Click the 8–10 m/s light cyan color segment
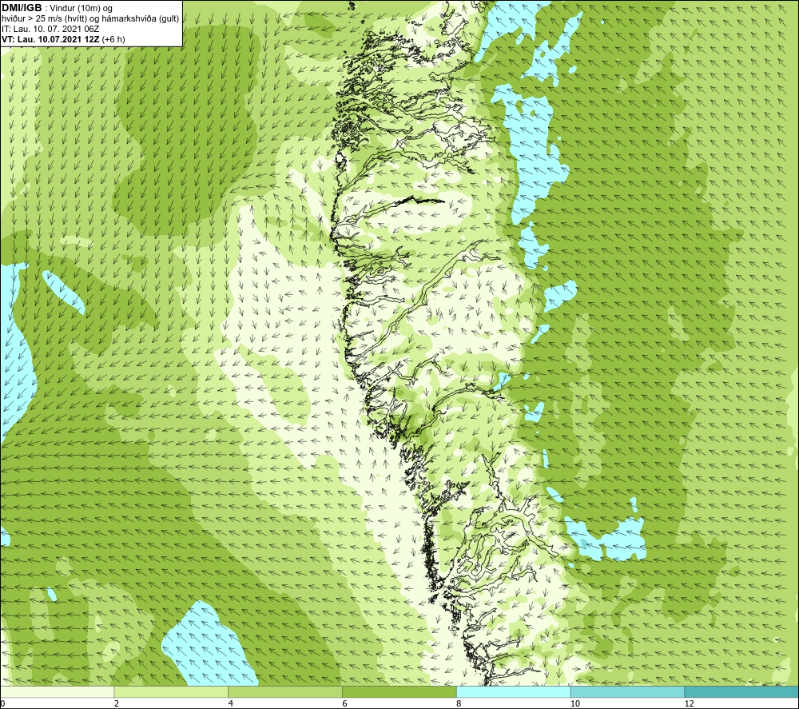Screen dimensions: 799x709 [514, 691]
